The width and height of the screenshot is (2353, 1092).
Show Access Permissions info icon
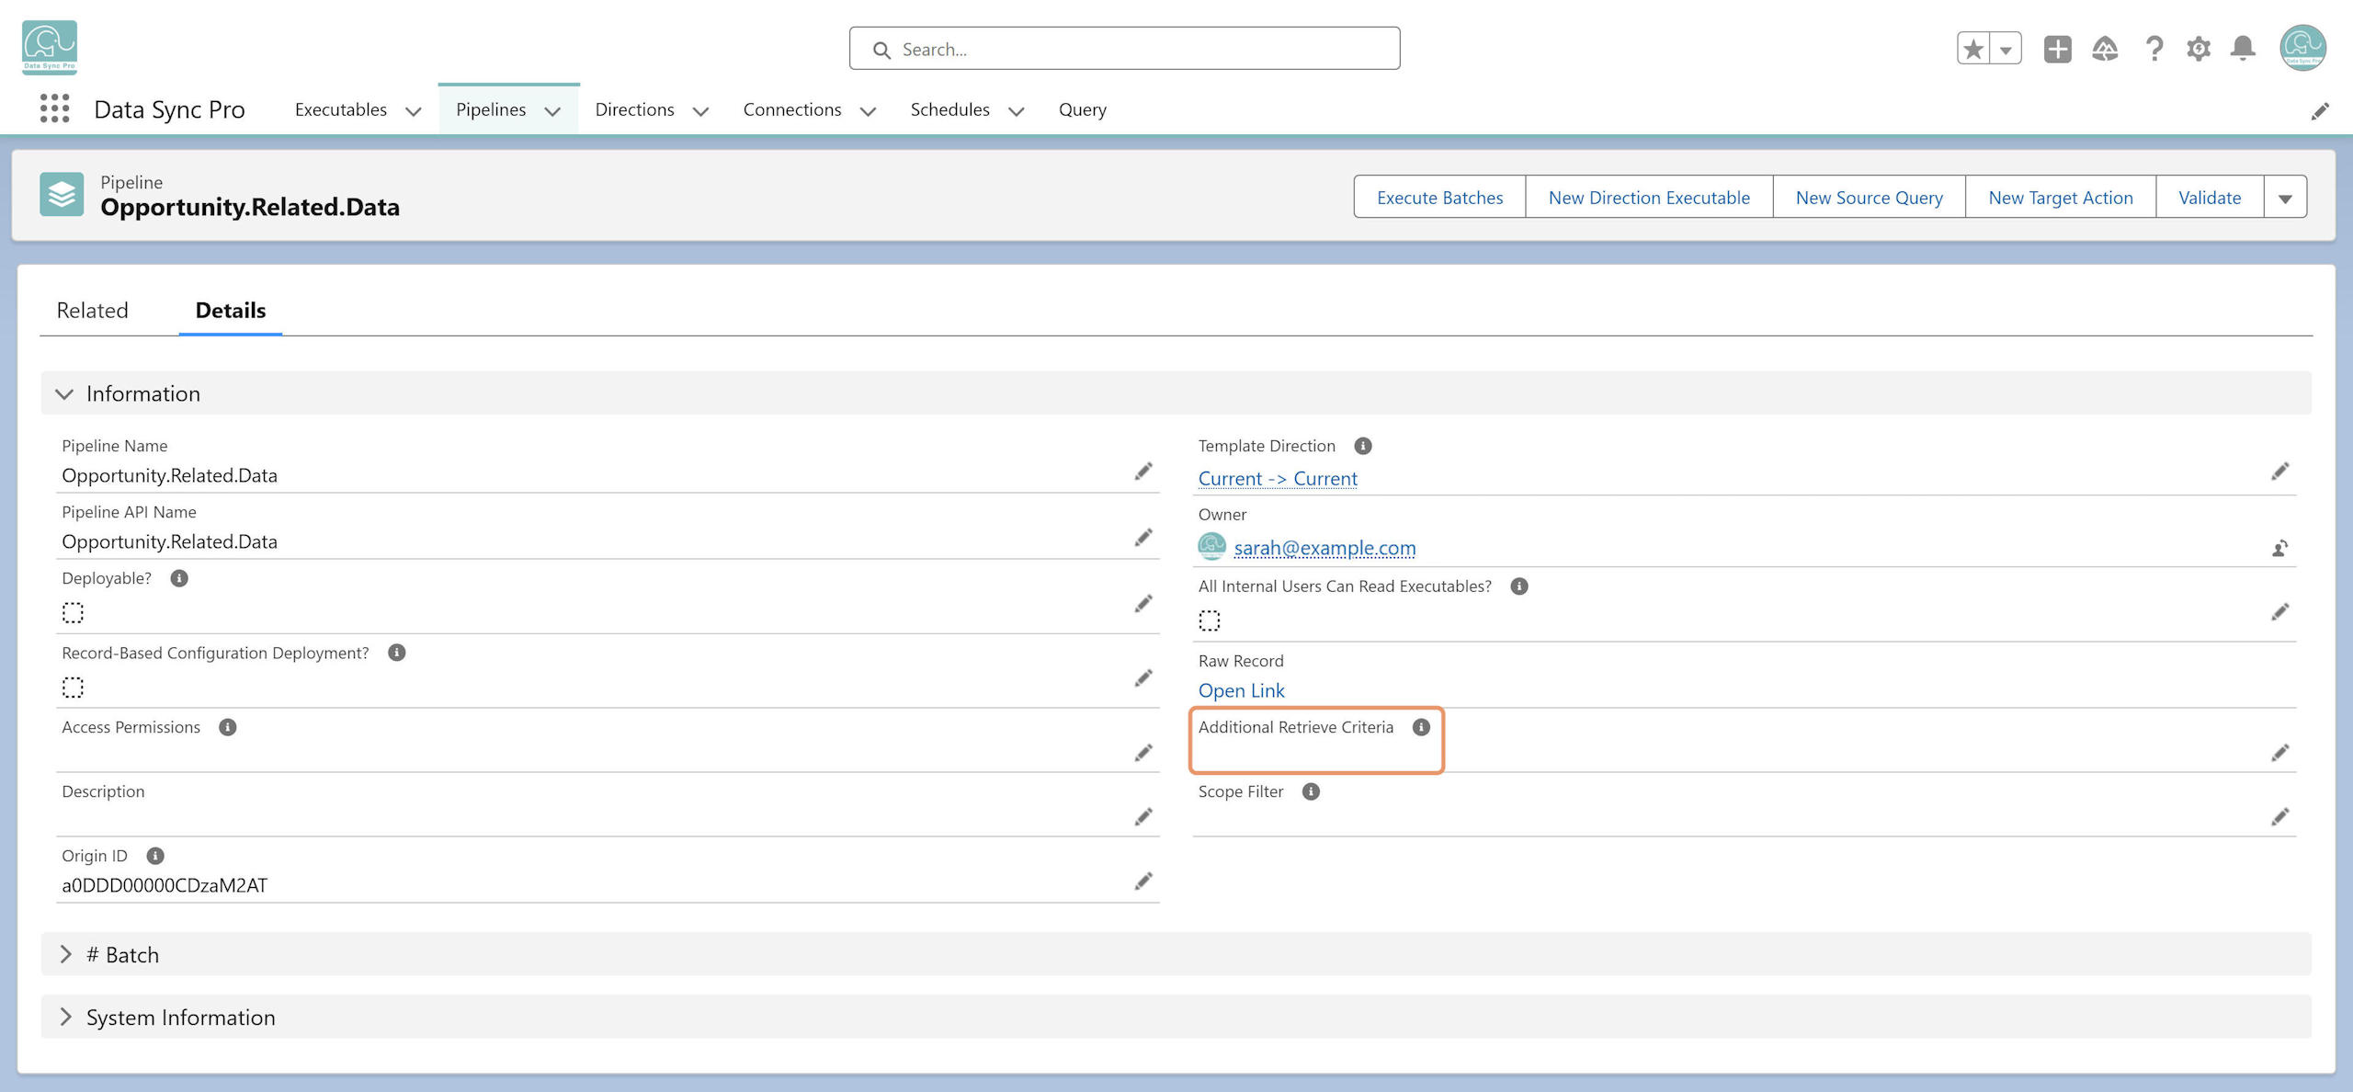[227, 727]
